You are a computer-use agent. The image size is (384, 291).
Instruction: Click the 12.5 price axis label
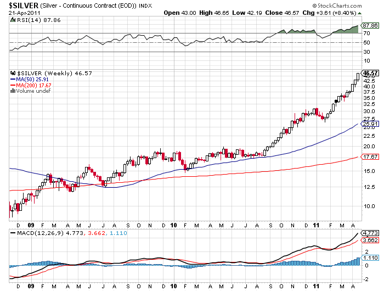(369, 187)
